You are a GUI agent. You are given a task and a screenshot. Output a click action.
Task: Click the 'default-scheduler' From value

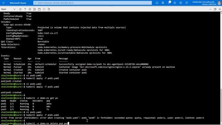pos(46,64)
